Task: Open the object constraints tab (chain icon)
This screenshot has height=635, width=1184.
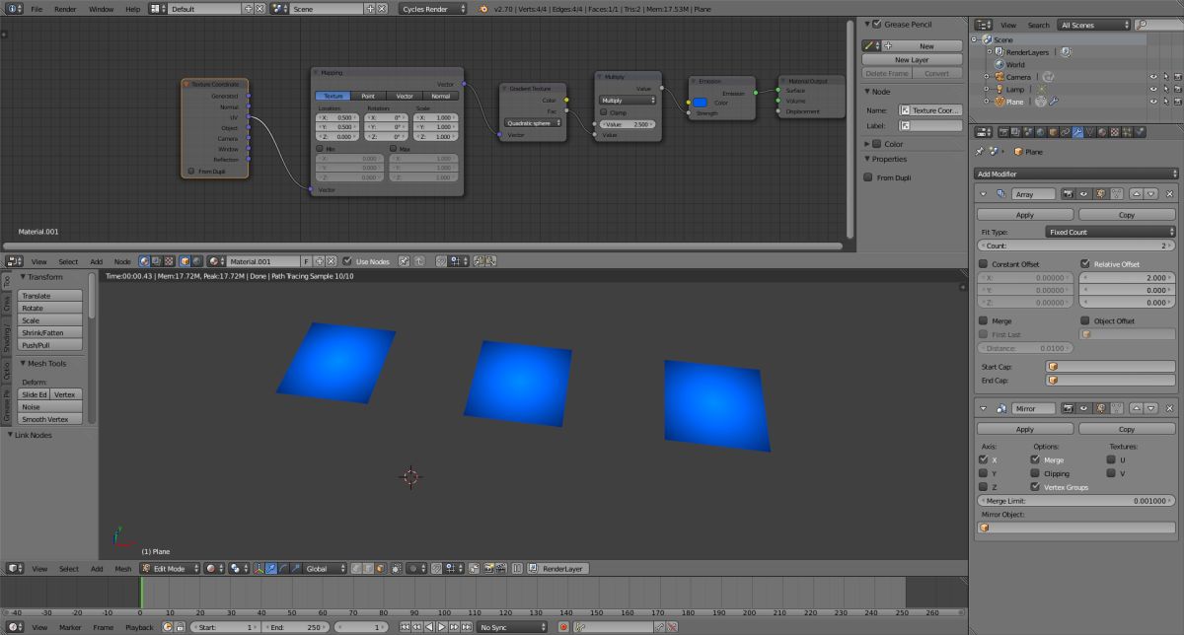Action: coord(1066,131)
